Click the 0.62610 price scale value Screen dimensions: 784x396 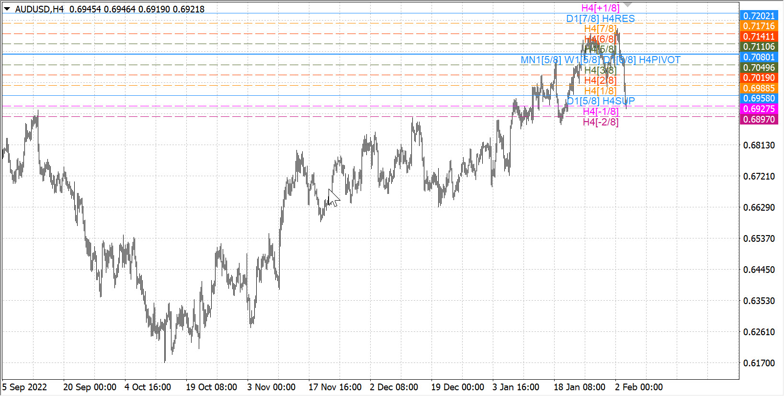coord(759,332)
